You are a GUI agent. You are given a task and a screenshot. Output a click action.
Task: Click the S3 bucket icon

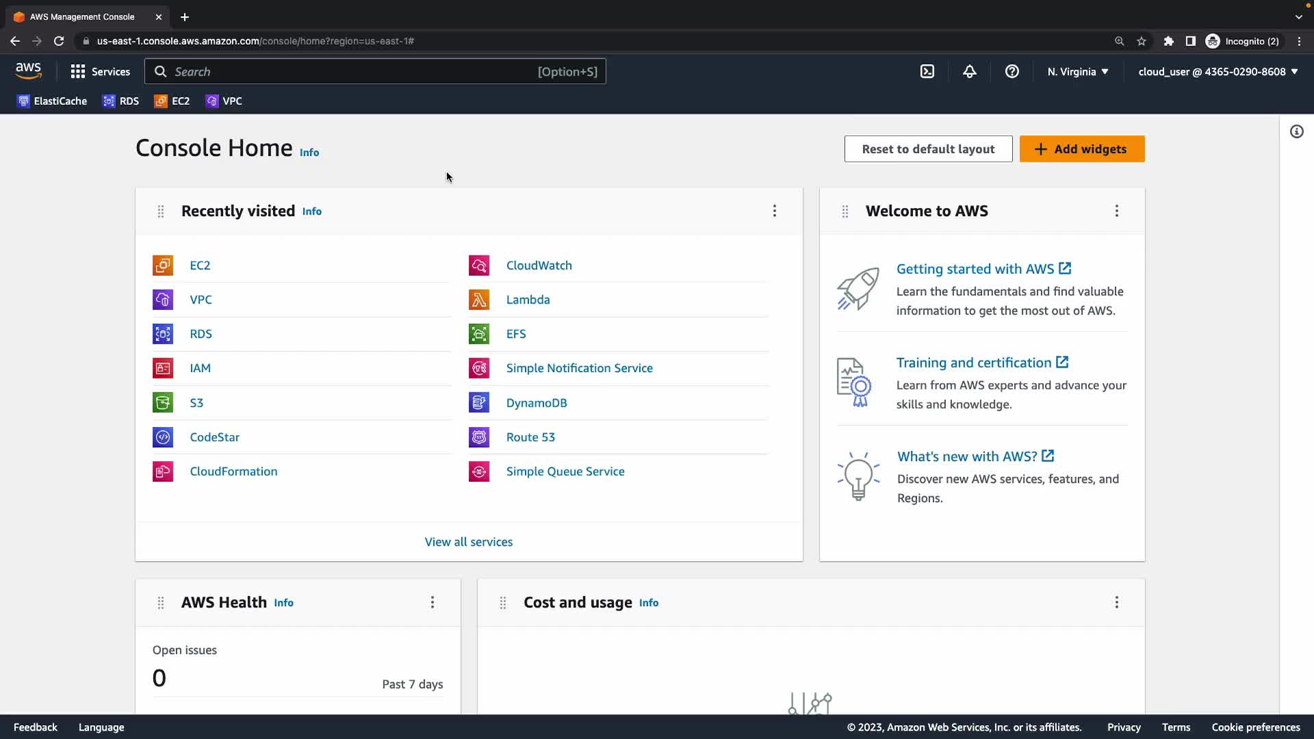coord(162,402)
